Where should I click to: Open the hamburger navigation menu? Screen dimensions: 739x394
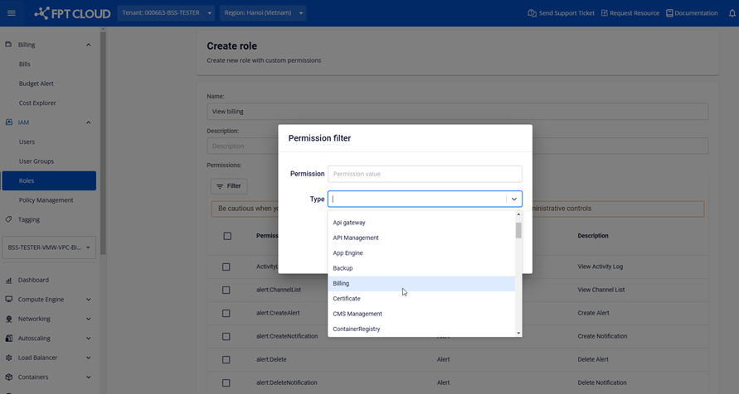click(12, 13)
